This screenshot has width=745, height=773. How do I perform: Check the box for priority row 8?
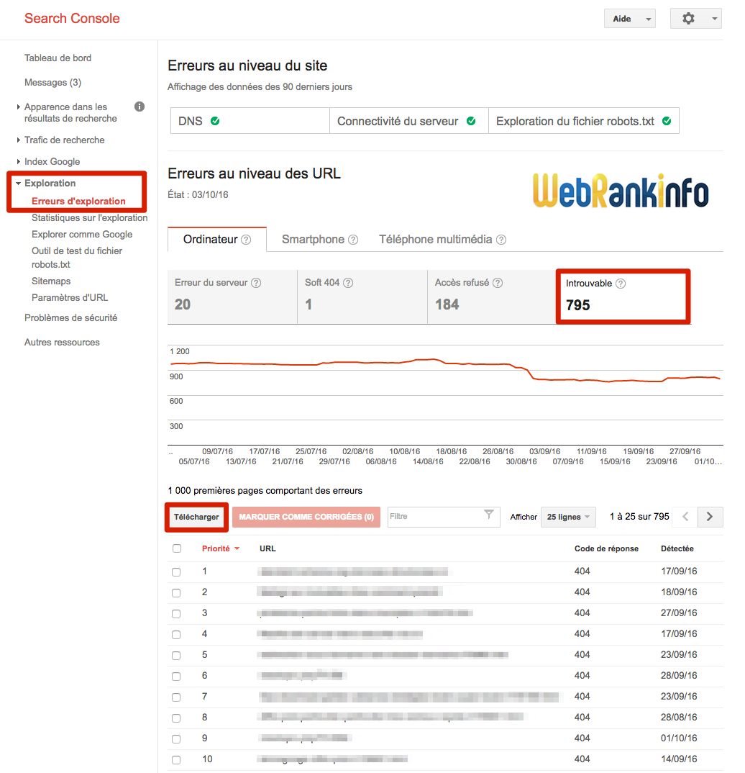(x=176, y=718)
